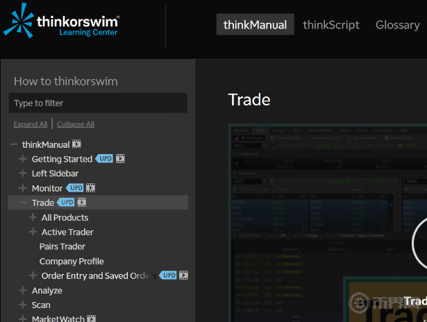Click the video icon beside thinkManual

pyautogui.click(x=76, y=144)
